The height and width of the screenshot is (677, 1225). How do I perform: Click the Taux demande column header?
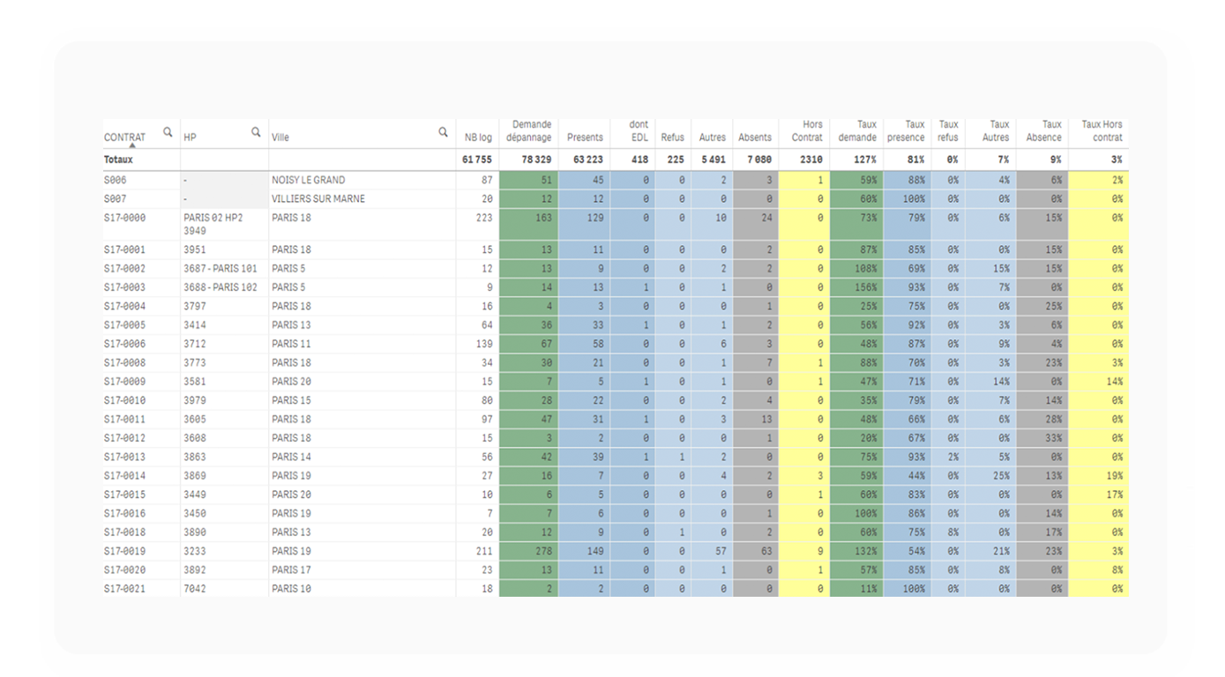[x=857, y=131]
